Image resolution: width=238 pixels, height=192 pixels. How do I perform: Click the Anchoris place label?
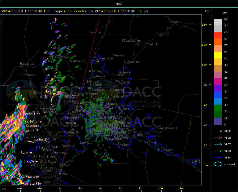(68, 146)
